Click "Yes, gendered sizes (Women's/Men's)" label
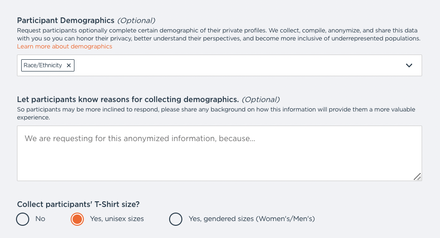The height and width of the screenshot is (238, 440). click(x=252, y=219)
